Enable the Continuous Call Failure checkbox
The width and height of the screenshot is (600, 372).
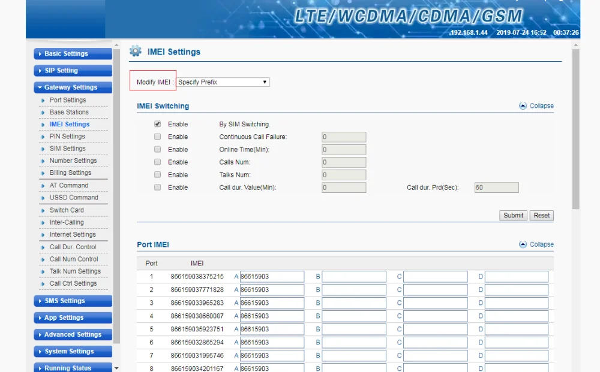(157, 137)
